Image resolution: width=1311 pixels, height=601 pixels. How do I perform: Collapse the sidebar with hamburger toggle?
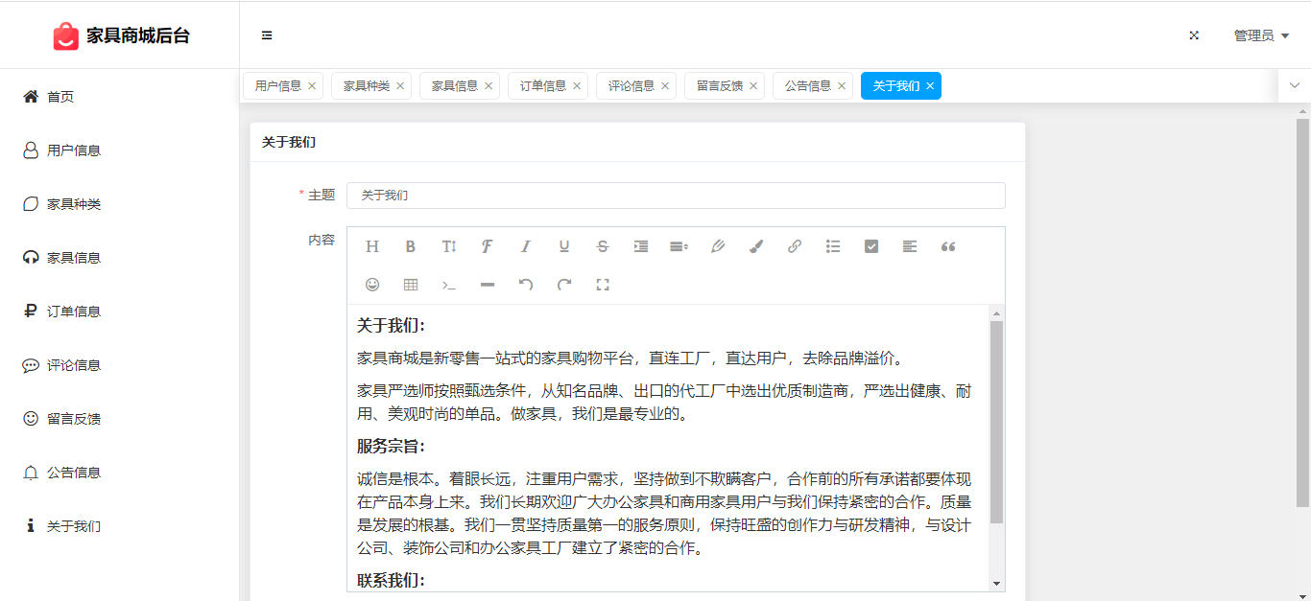(x=267, y=35)
